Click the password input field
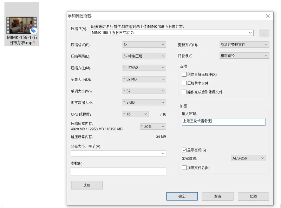Image resolution: width=281 pixels, height=208 pixels. (223, 122)
